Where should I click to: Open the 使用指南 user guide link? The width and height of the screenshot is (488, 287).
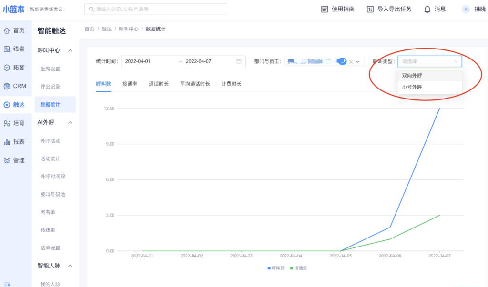(x=337, y=10)
